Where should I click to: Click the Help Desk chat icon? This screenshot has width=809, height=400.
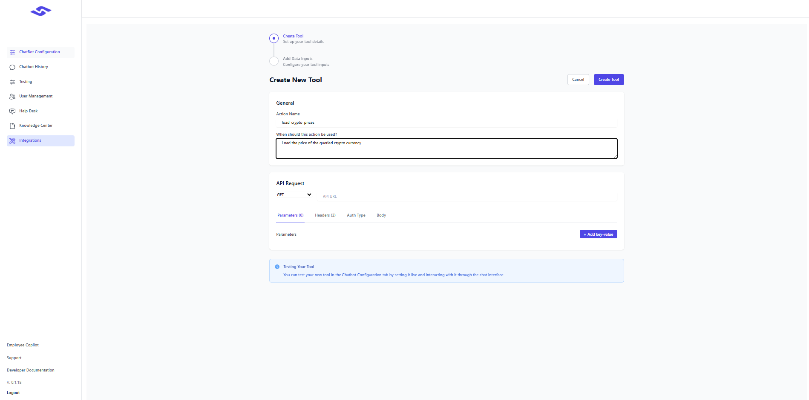12,111
